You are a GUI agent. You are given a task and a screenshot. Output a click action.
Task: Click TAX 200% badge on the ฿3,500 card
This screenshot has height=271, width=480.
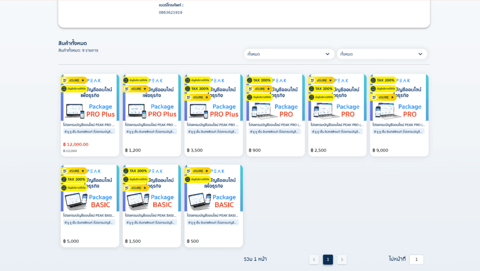[x=197, y=89]
